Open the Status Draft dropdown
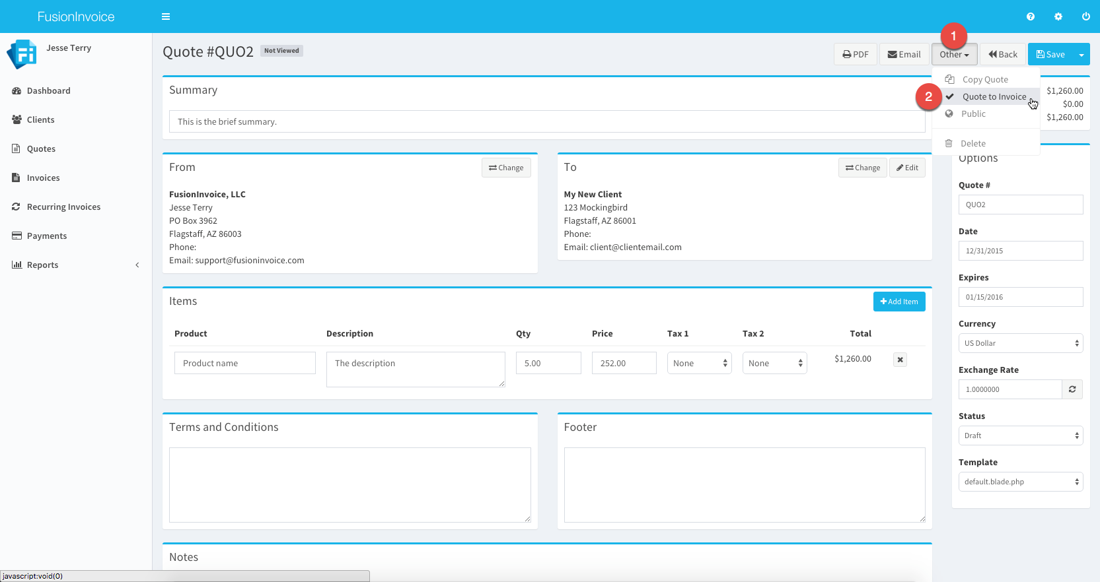The width and height of the screenshot is (1100, 582). tap(1021, 436)
